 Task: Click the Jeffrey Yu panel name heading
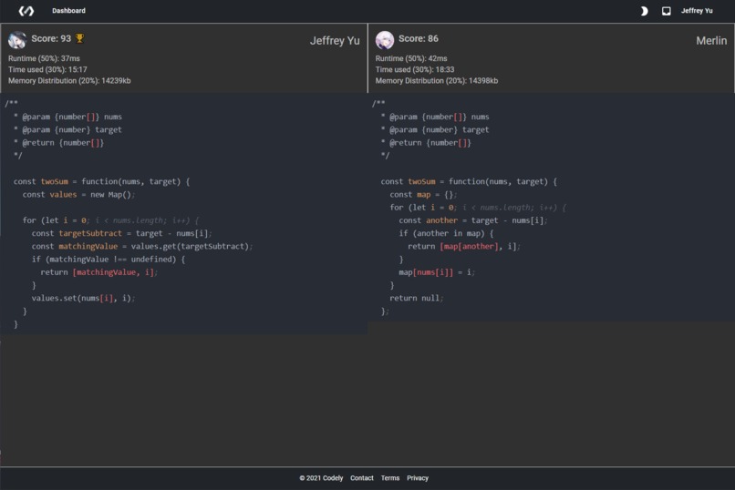coord(335,41)
